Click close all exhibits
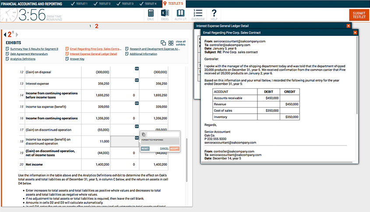370x212 pixels. [x=181, y=43]
